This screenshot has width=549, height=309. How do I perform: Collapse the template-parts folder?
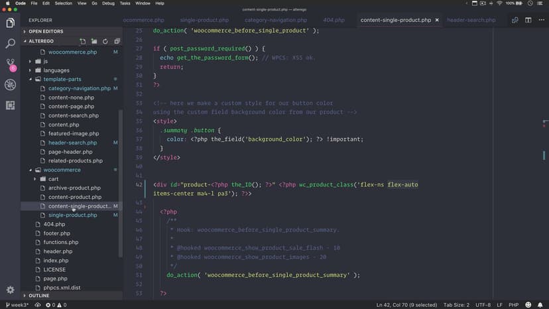(x=62, y=80)
